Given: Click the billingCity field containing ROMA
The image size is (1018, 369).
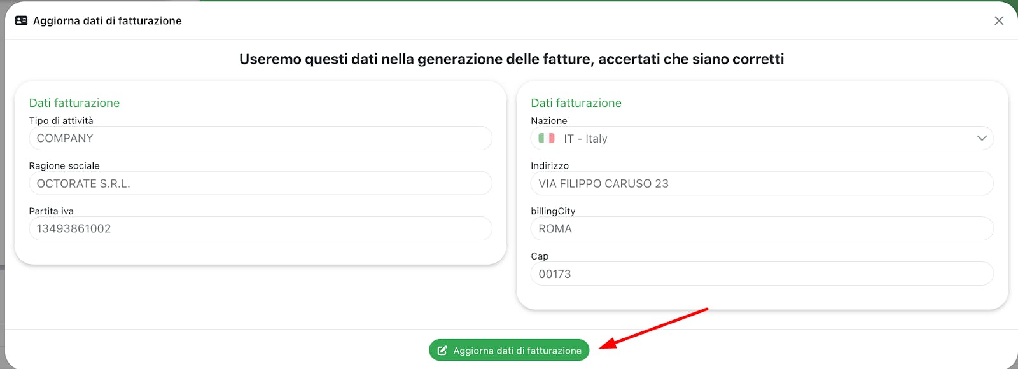Looking at the screenshot, I should (x=762, y=228).
